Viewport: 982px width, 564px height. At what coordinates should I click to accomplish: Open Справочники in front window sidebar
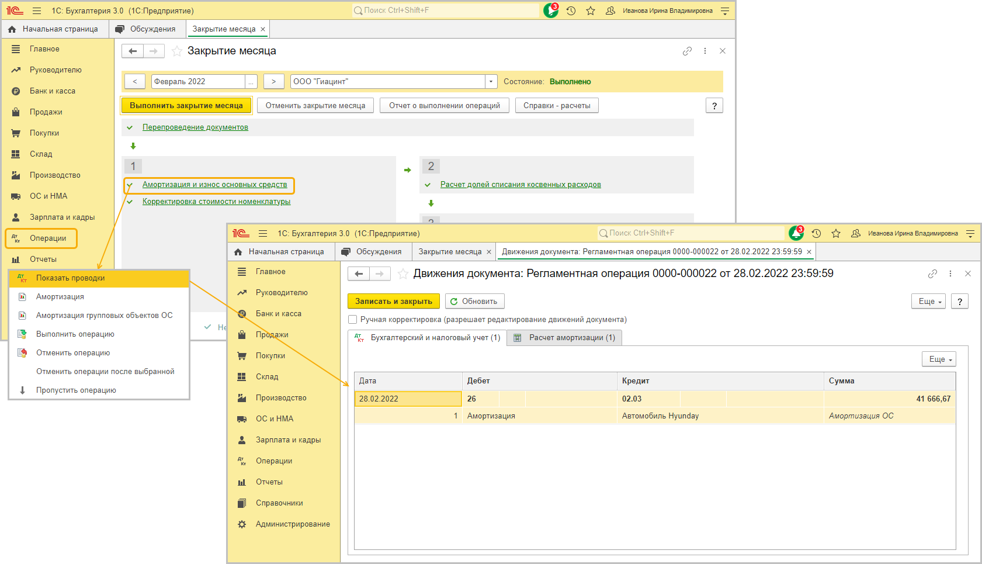279,503
